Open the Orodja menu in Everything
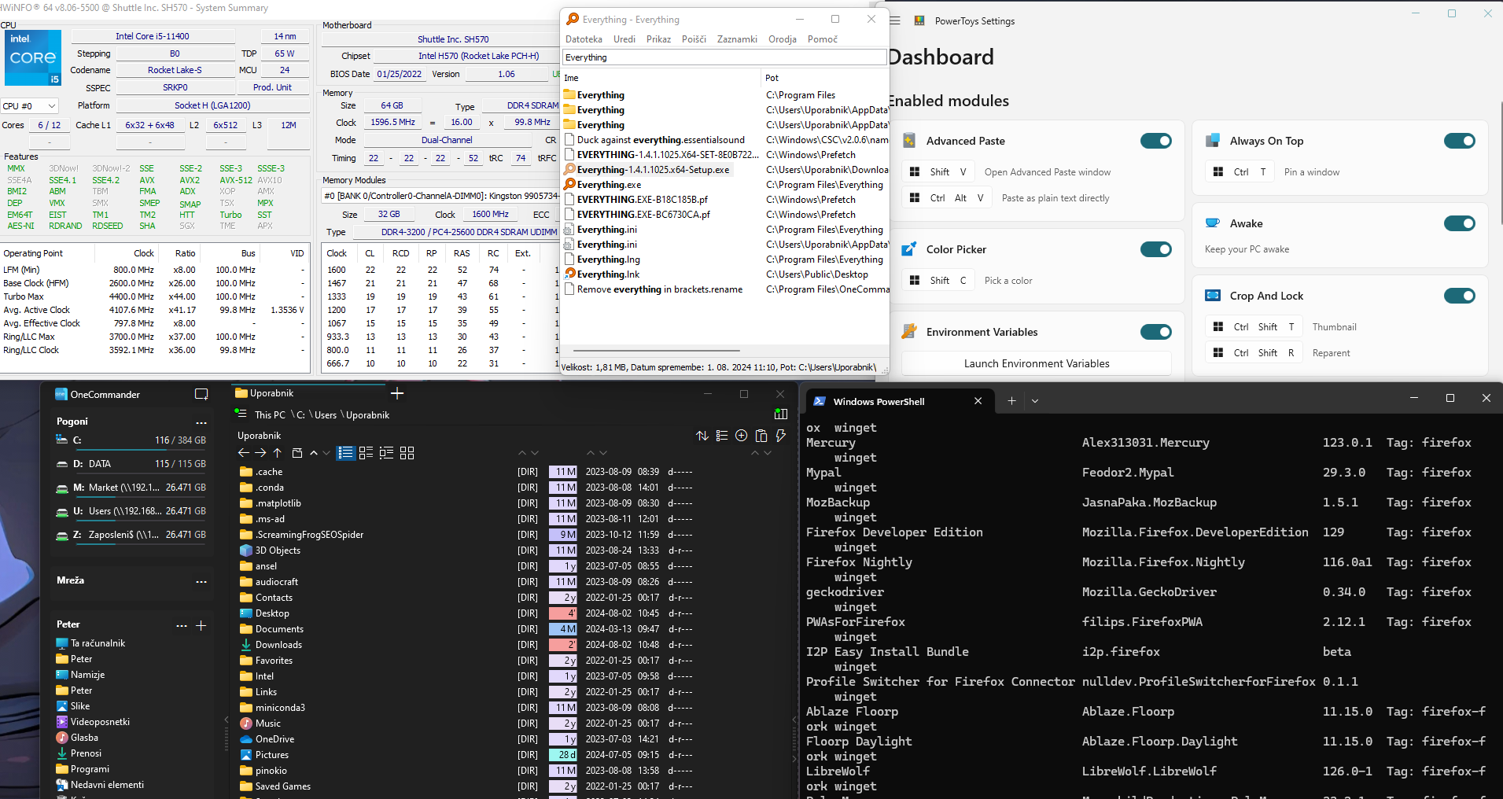This screenshot has width=1503, height=799. click(782, 39)
